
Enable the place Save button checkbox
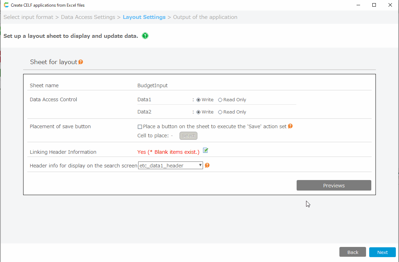tap(140, 126)
